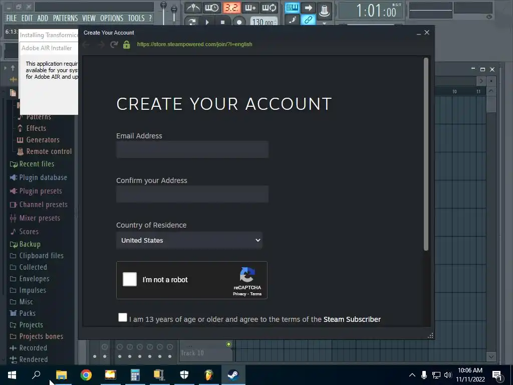Open Google Chrome from taskbar
This screenshot has height=385, width=513.
[x=86, y=375]
